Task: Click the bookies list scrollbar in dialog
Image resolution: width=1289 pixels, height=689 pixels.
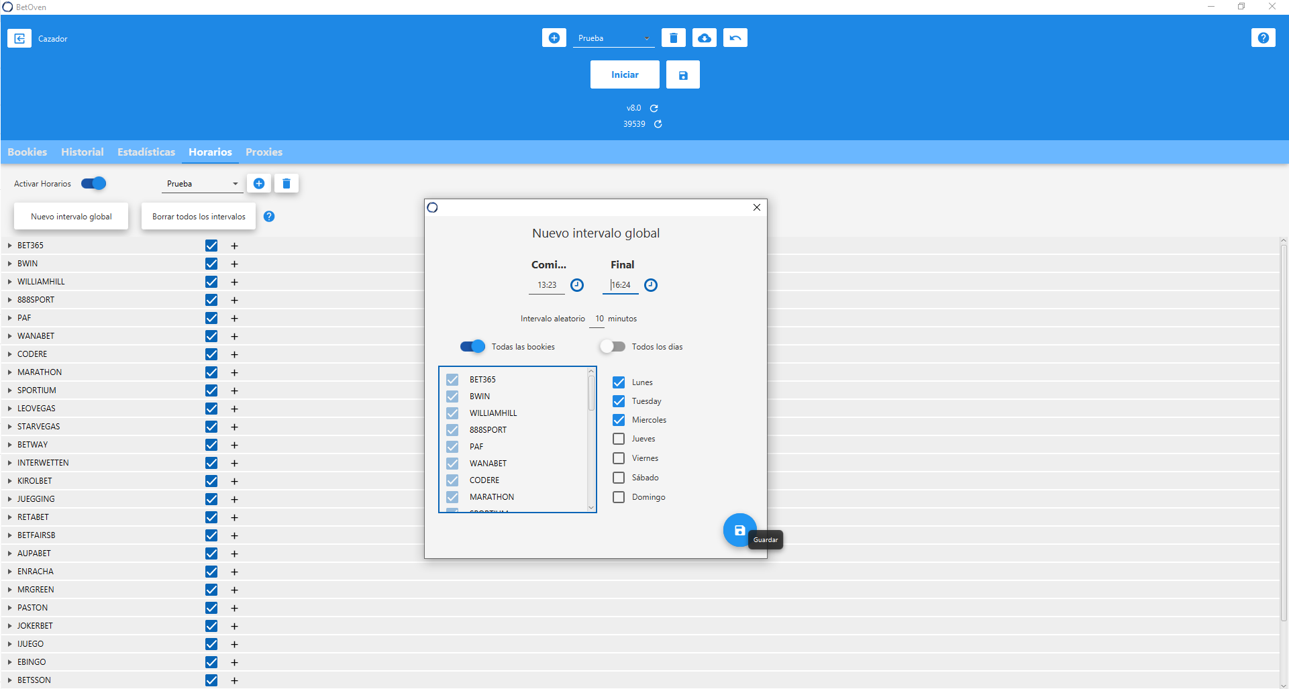Action: click(x=591, y=392)
